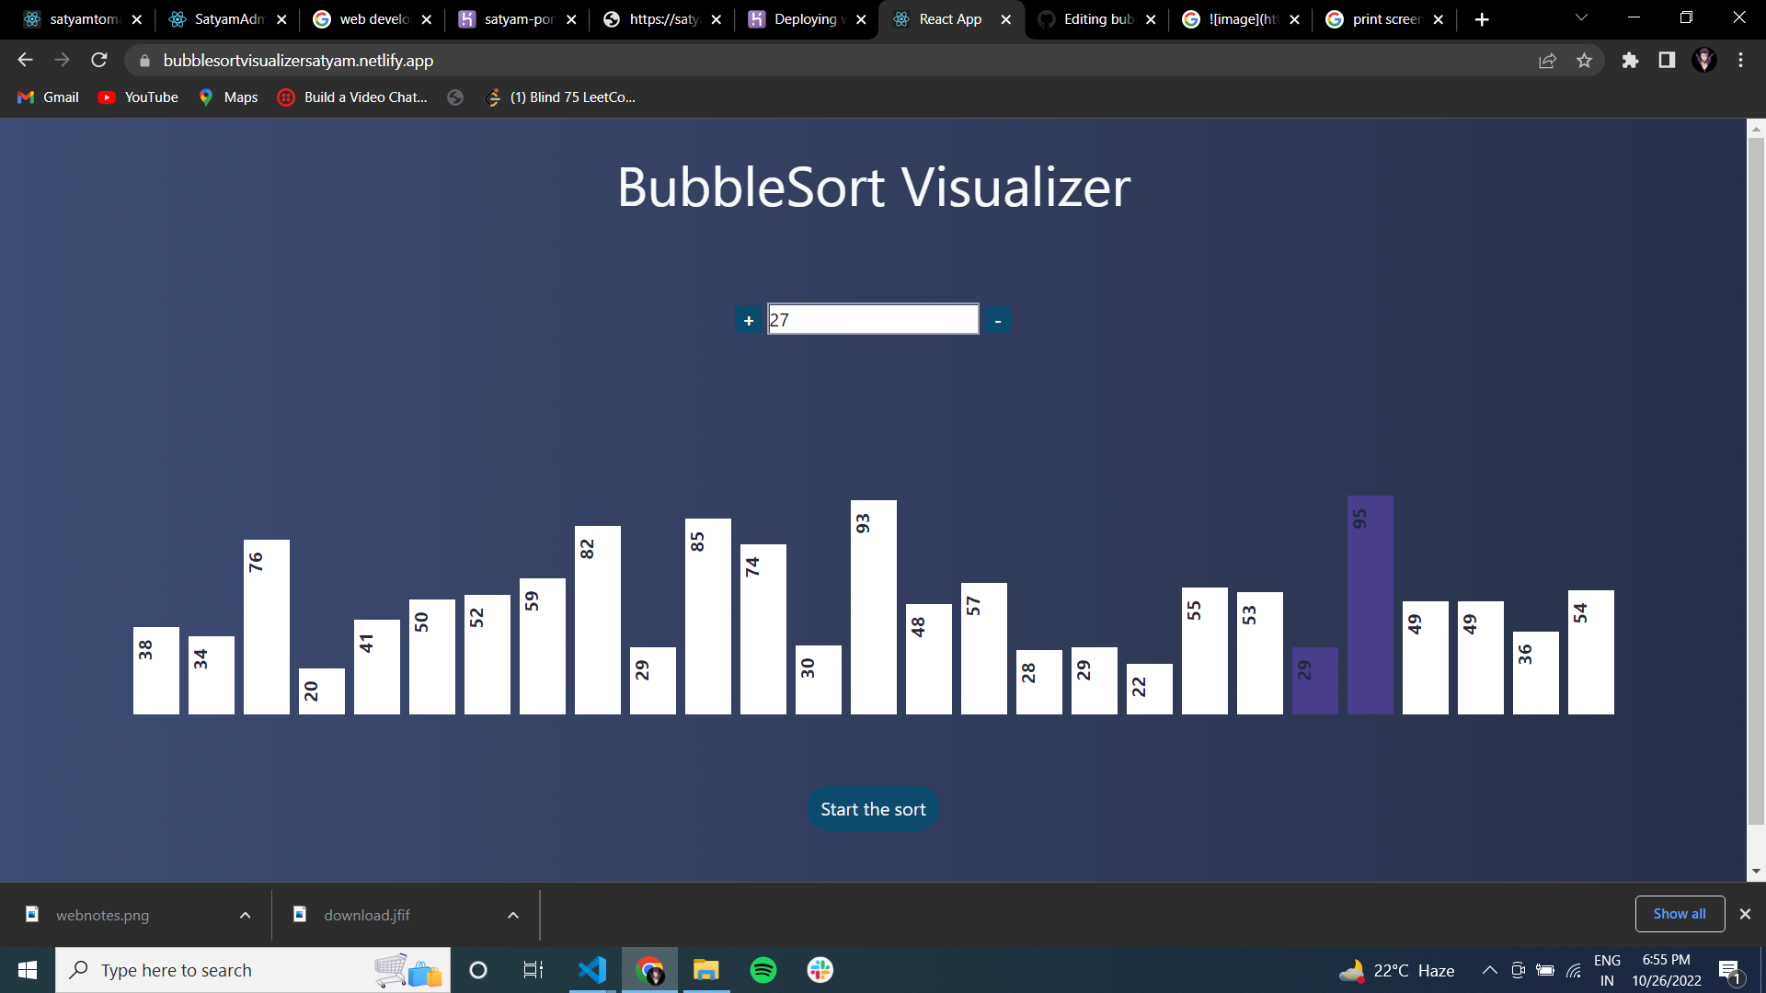Open Visual Studio Code from the taskbar
The image size is (1766, 993).
pyautogui.click(x=592, y=969)
